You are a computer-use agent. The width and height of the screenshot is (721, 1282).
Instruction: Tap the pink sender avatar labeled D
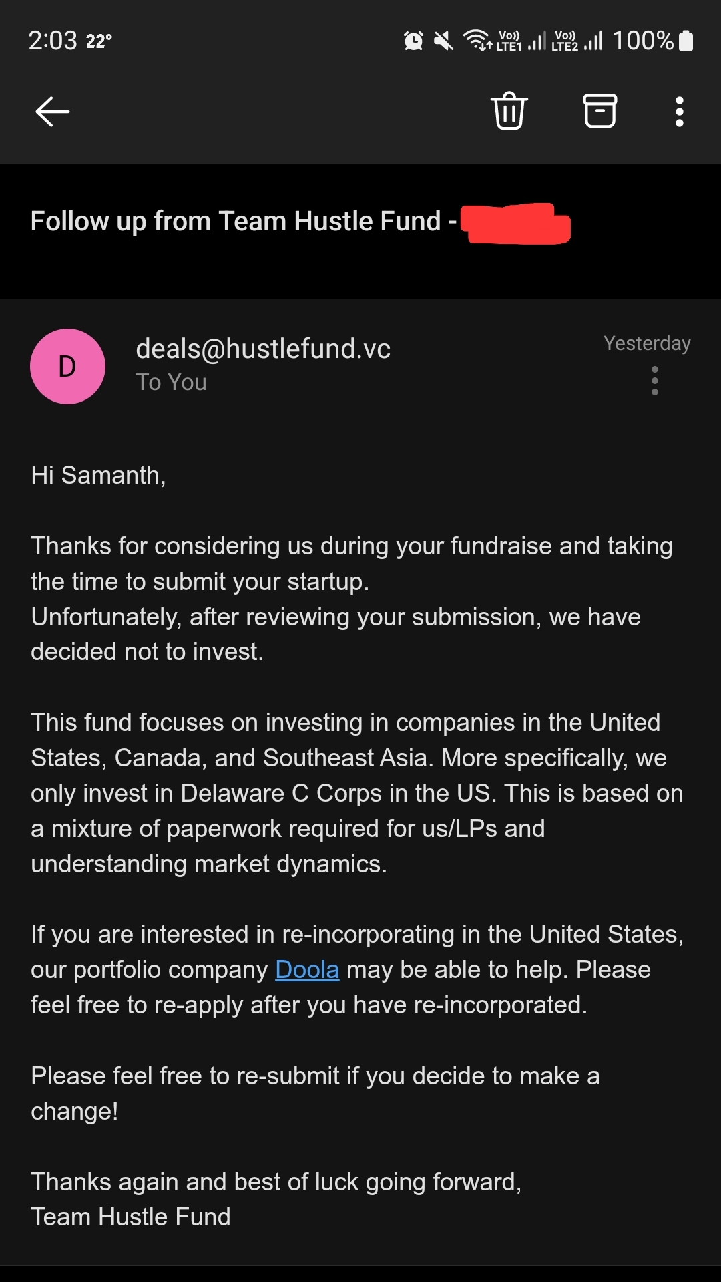tap(67, 366)
